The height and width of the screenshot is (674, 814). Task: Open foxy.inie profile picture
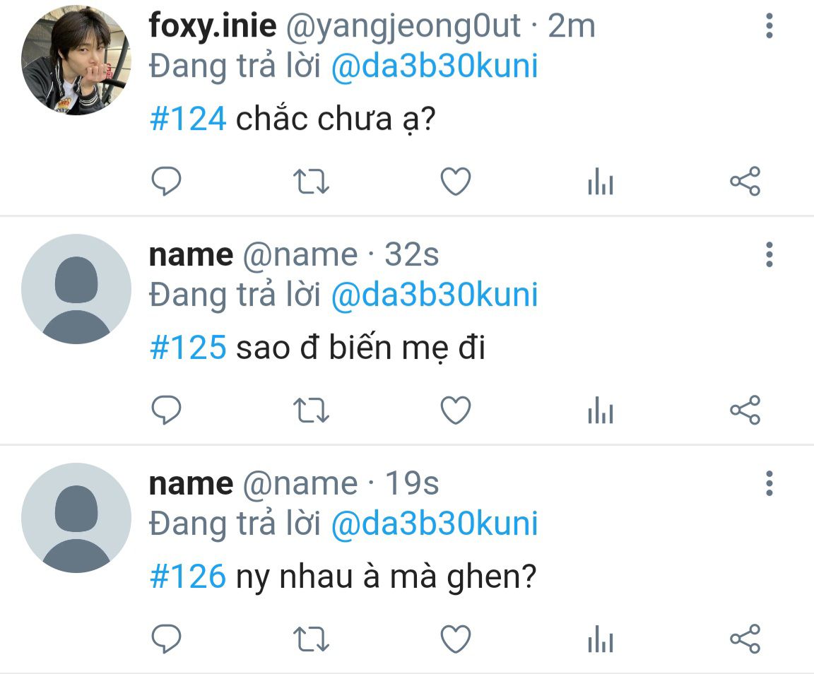pyautogui.click(x=76, y=60)
